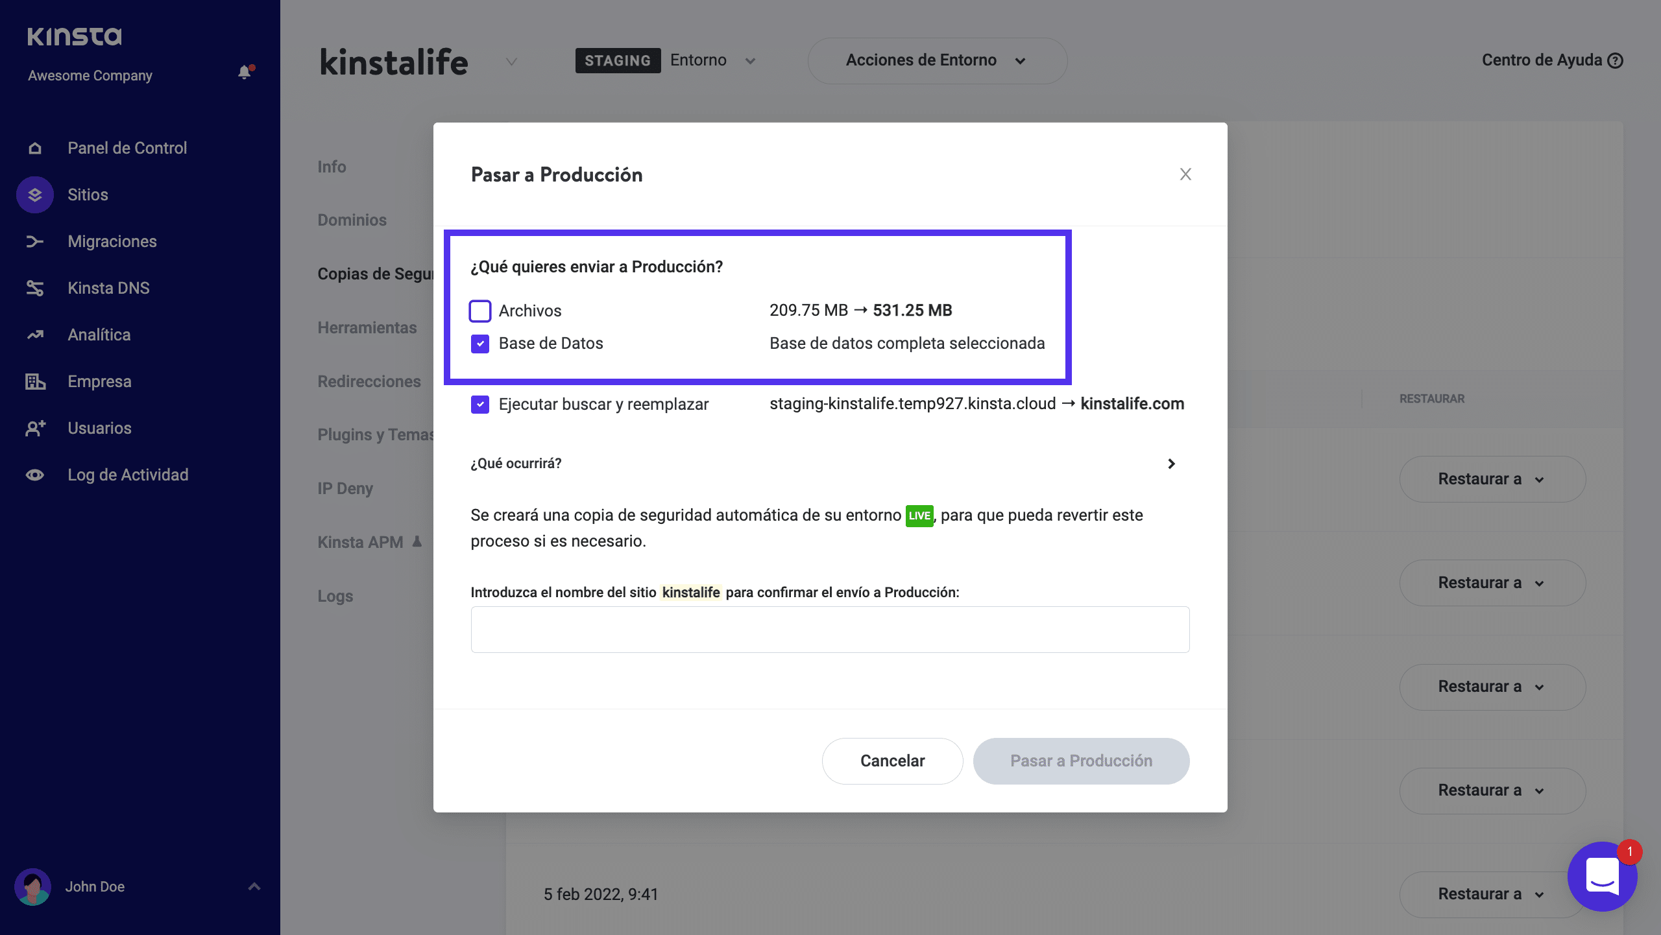1661x935 pixels.
Task: Open the chat support bubble
Action: click(1602, 876)
